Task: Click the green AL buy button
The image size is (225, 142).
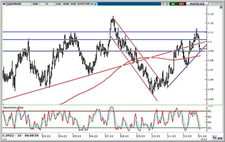Action: 173,4
